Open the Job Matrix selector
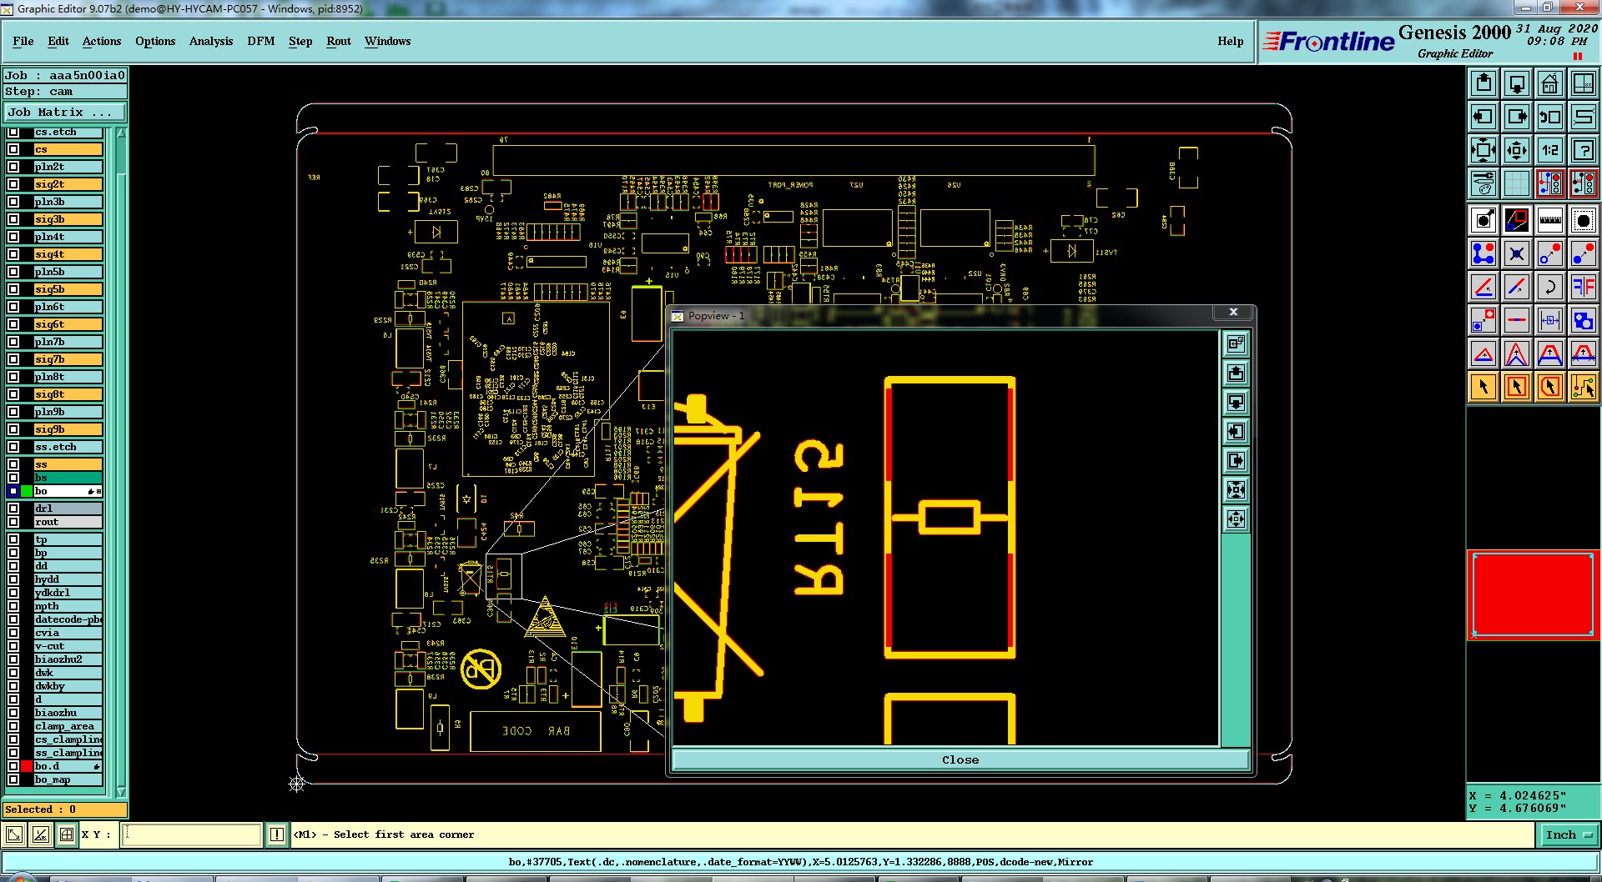Image resolution: width=1602 pixels, height=882 pixels. tap(65, 112)
